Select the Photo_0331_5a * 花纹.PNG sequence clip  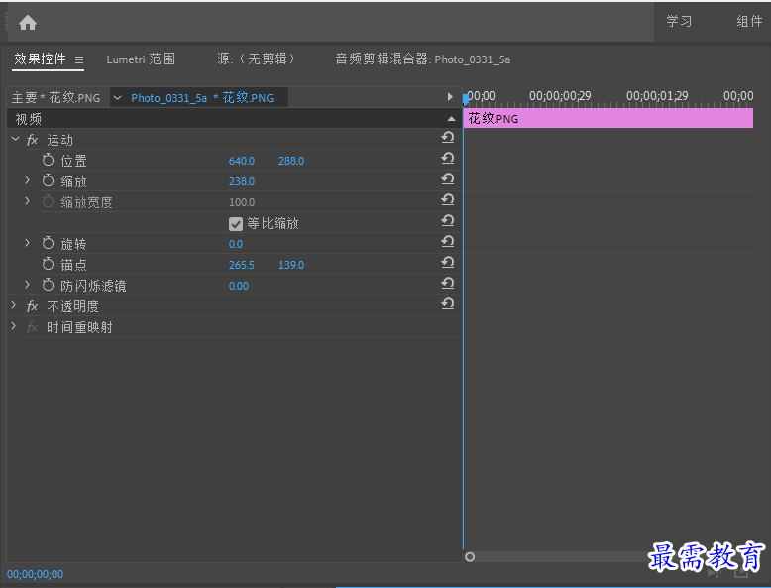202,98
